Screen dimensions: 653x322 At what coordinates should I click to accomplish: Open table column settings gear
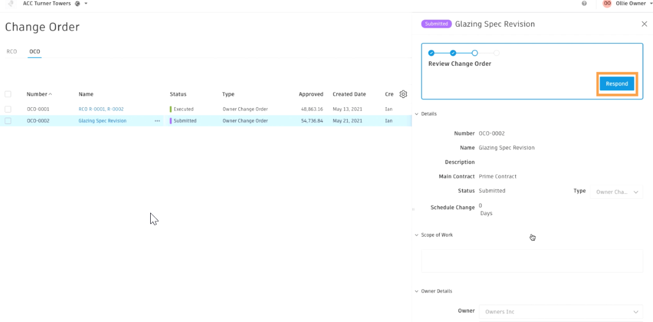point(403,94)
